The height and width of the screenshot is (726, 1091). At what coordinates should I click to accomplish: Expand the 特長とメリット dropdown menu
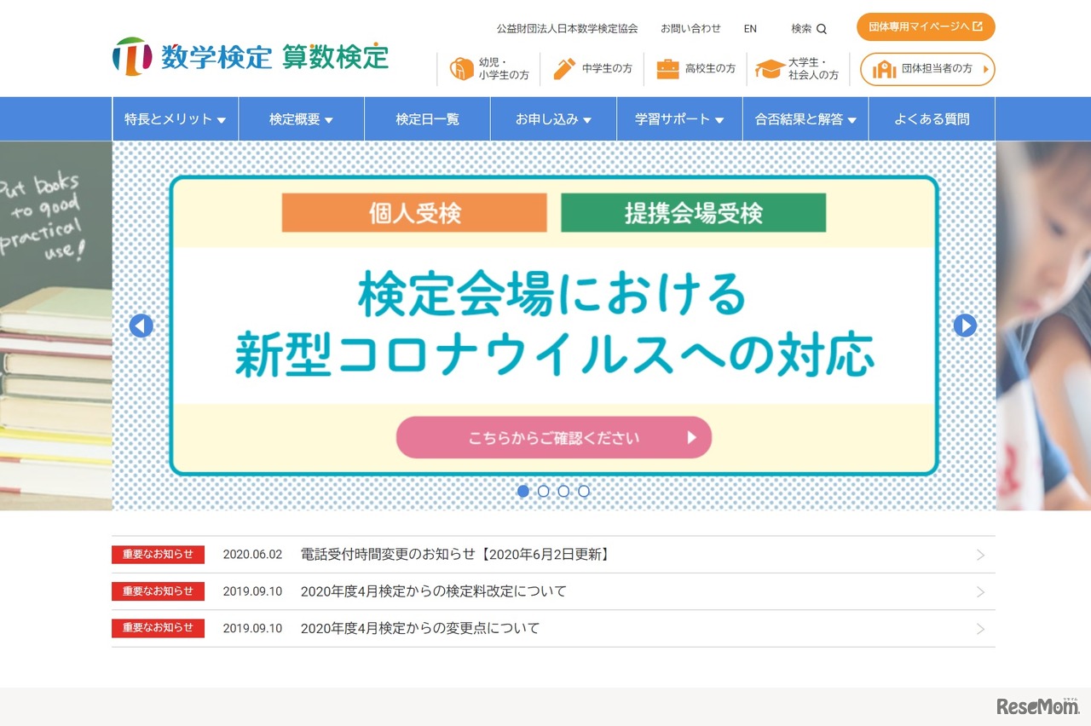pyautogui.click(x=175, y=119)
